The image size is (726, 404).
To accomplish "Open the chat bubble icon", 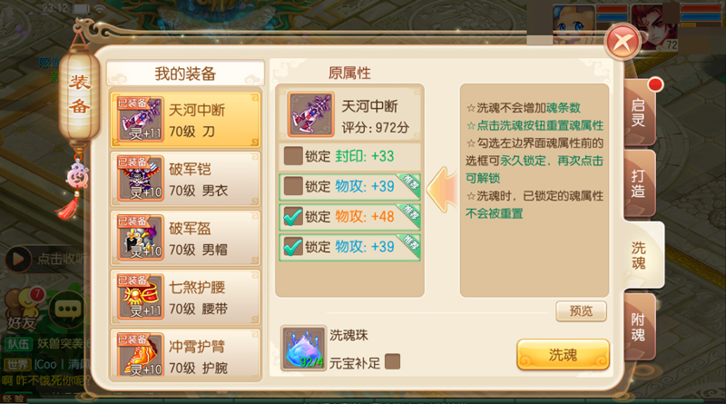I will 67,309.
